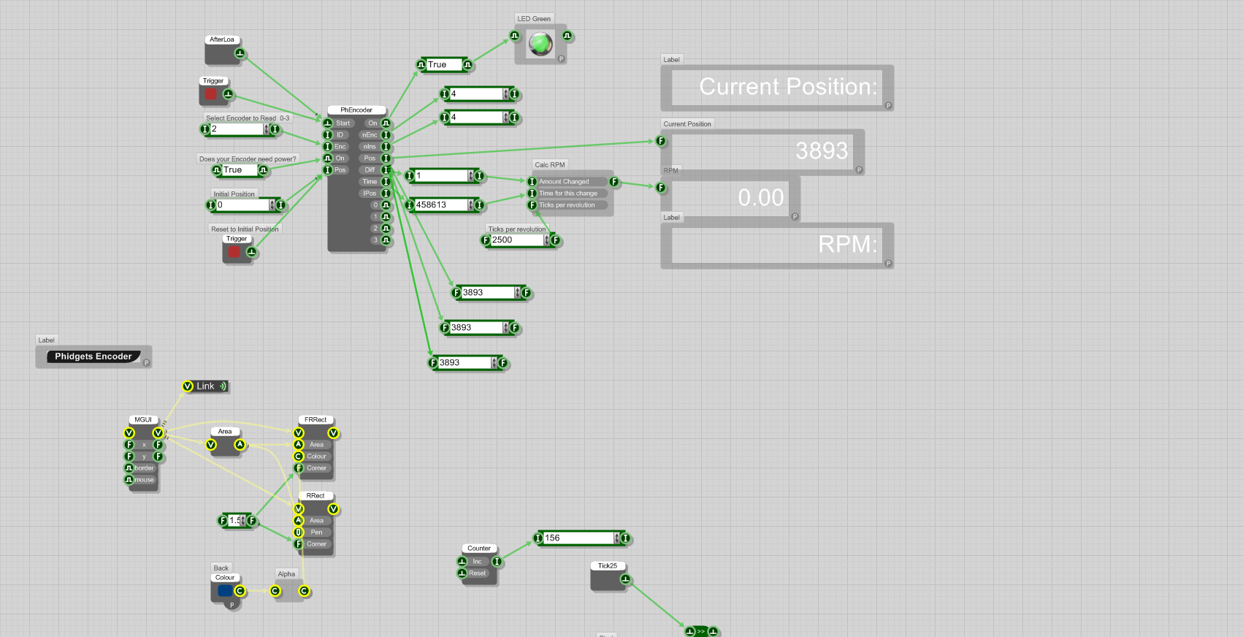The height and width of the screenshot is (637, 1243).
Task: Click the stepper arrows on the 1.5 float field
Action: 242,521
